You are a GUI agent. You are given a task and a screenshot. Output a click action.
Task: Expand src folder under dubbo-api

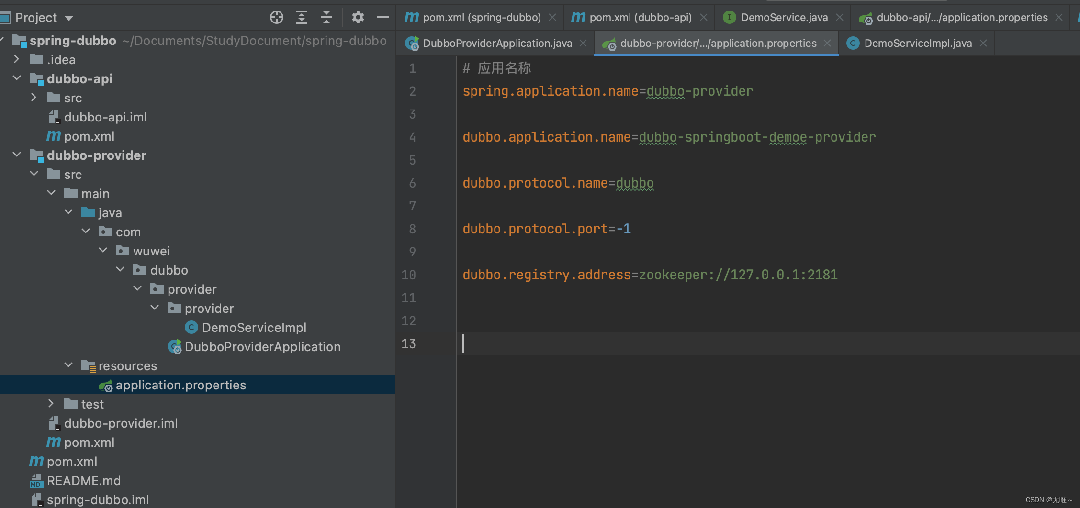pos(34,98)
